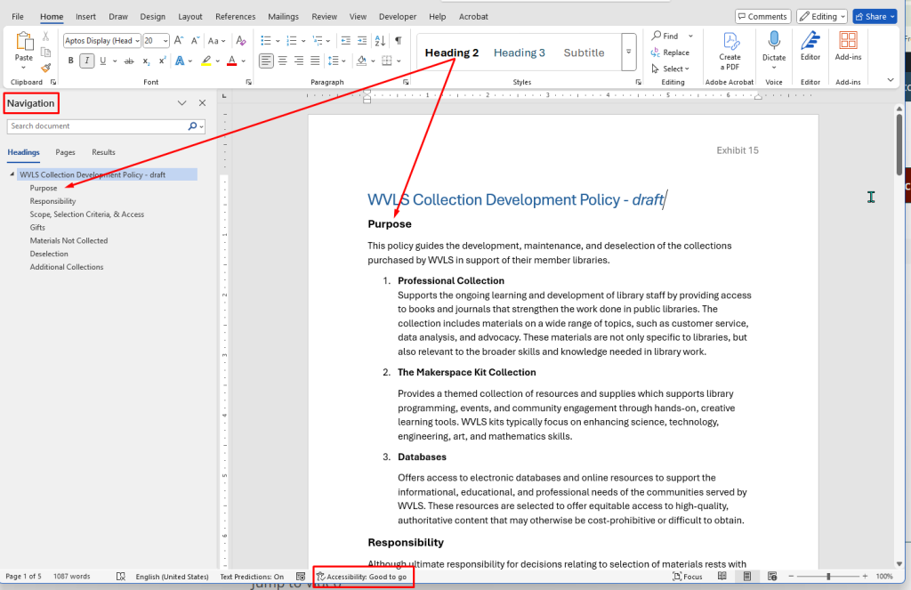Click Replace in Editing group
The image size is (911, 590).
pos(670,53)
